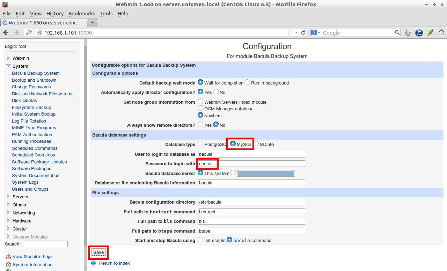Open the address bar history dropdown arrow

296,32
